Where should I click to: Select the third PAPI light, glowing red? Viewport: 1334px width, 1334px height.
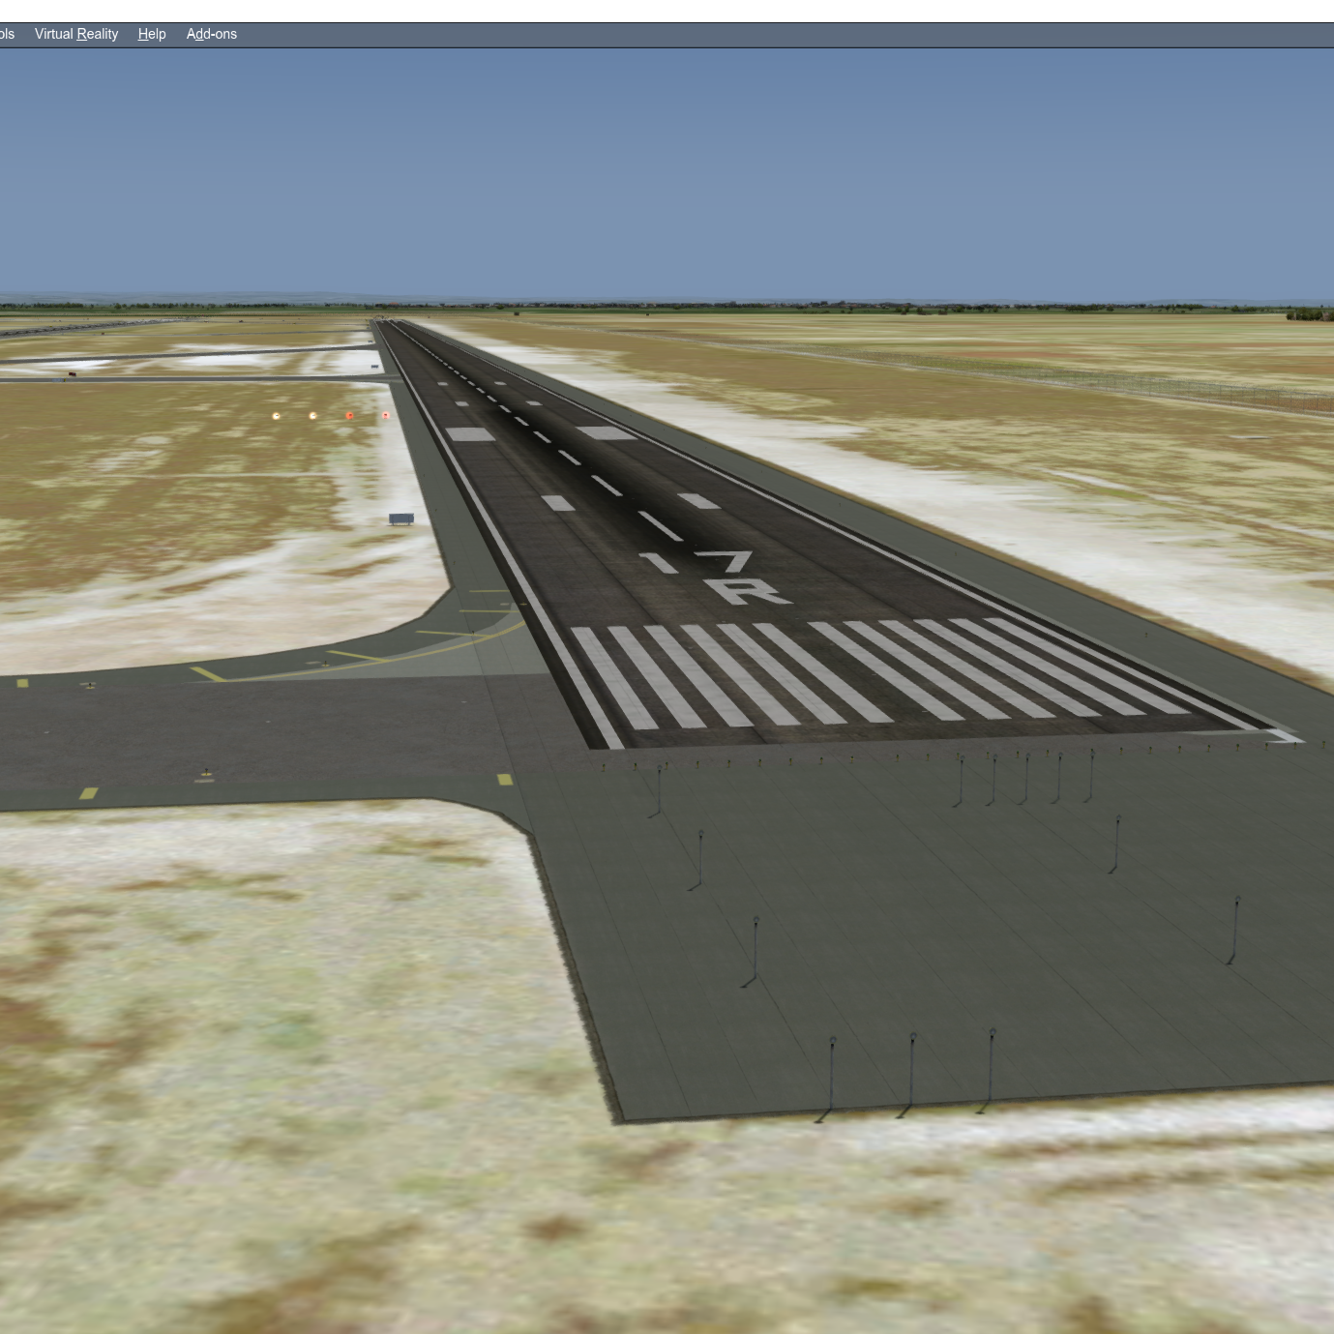[x=349, y=416]
